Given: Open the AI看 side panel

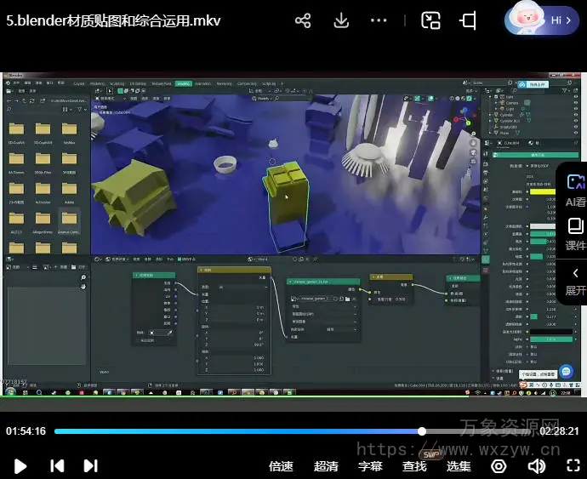Looking at the screenshot, I should 575,190.
